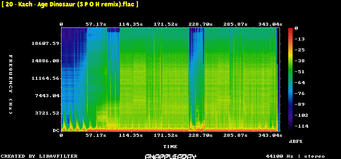The height and width of the screenshot is (159, 341).
Task: Click the -114 value on the dBFS legend
Action: (x=301, y=126)
